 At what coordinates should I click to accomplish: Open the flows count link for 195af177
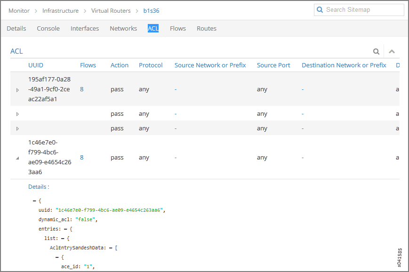(x=82, y=89)
